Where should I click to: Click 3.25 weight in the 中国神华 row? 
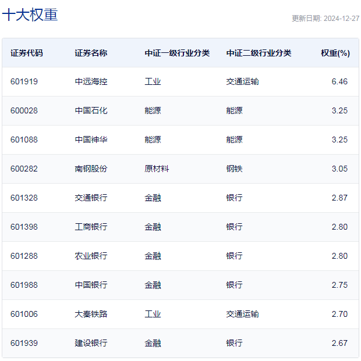pos(339,140)
